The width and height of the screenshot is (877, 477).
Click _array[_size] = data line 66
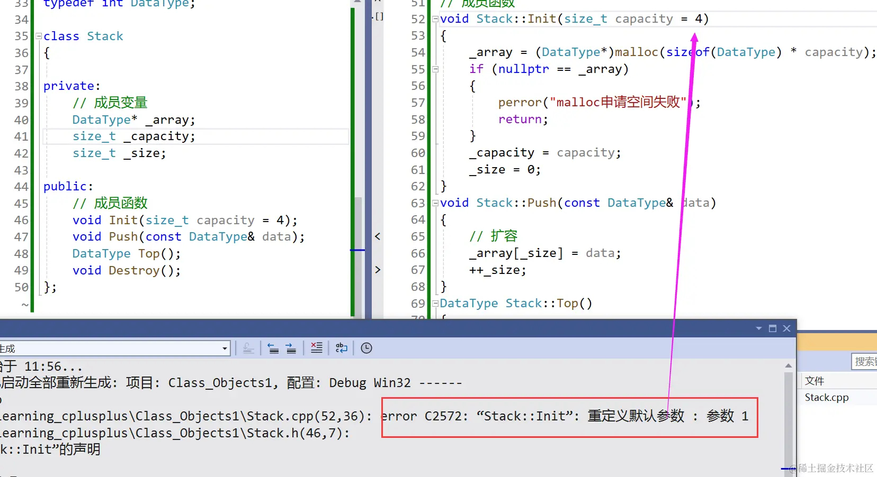[545, 253]
